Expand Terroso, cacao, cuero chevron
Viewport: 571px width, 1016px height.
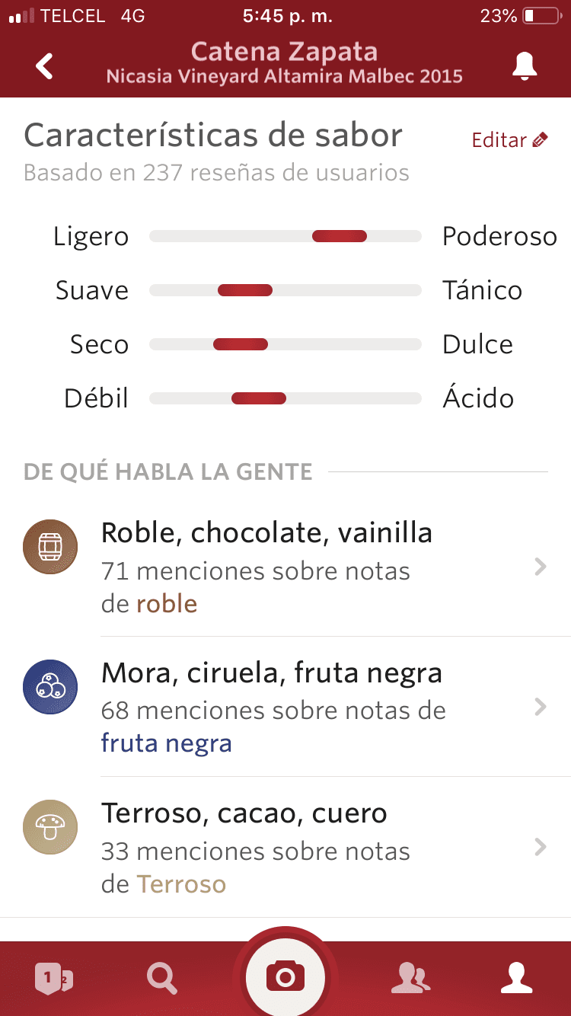pos(541,847)
